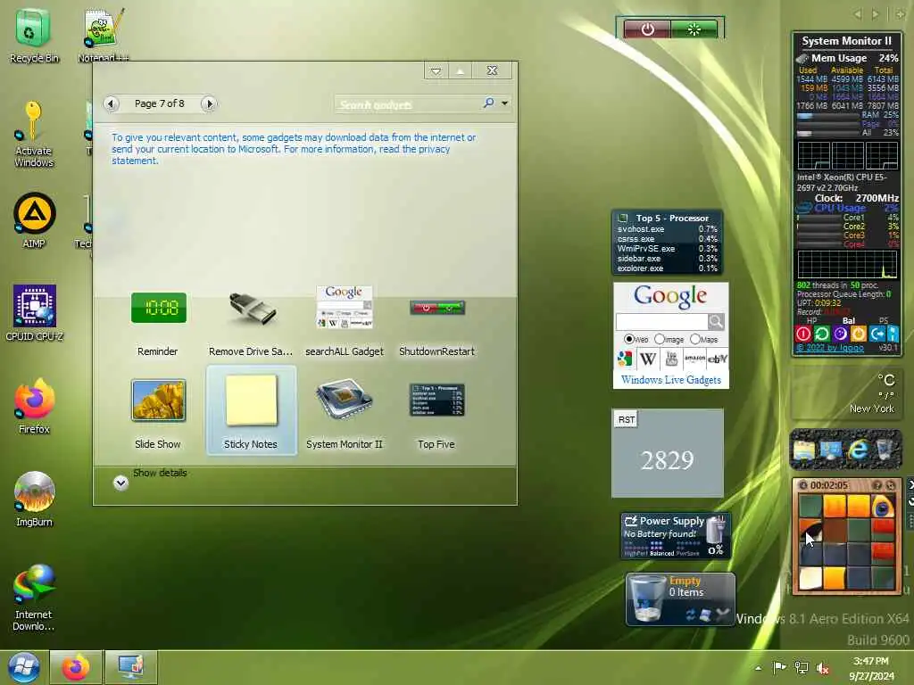The width and height of the screenshot is (914, 685).
Task: Click the green restart button in desktop gadget
Action: (x=694, y=29)
